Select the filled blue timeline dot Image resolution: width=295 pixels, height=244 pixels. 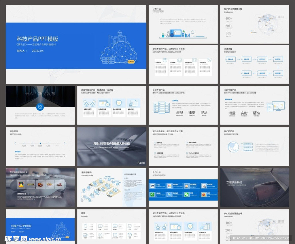click(x=40, y=143)
